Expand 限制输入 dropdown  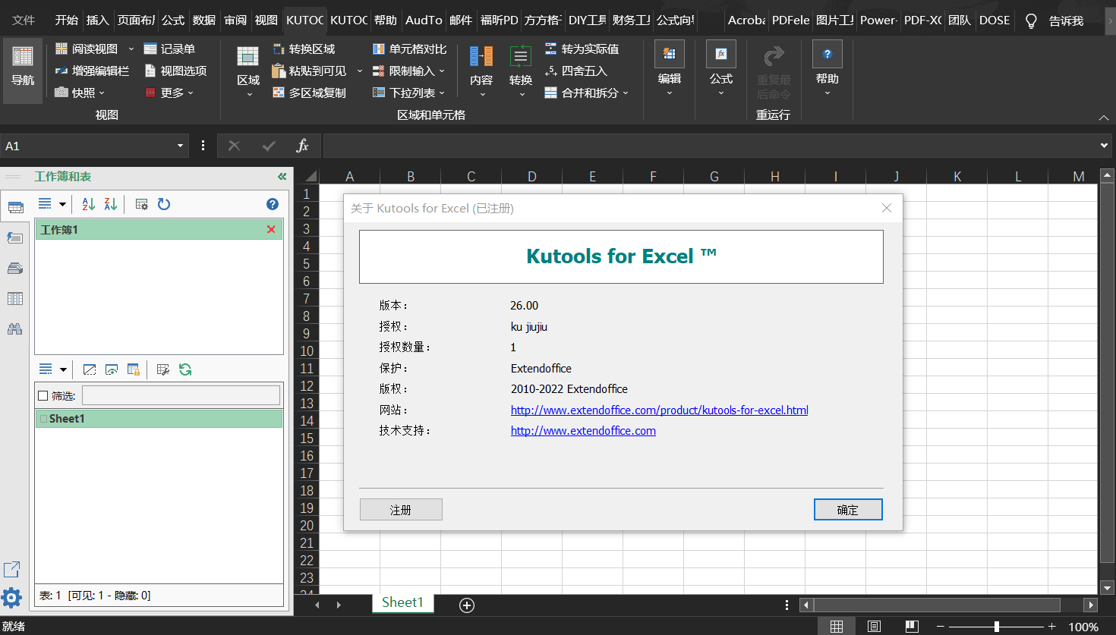pos(442,71)
